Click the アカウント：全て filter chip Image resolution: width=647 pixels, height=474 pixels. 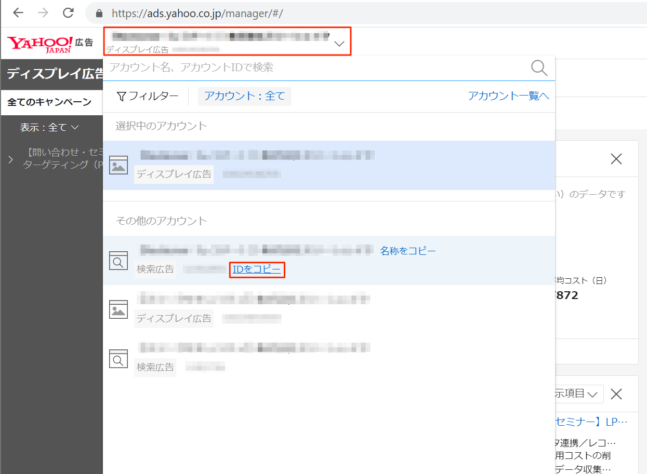[244, 96]
